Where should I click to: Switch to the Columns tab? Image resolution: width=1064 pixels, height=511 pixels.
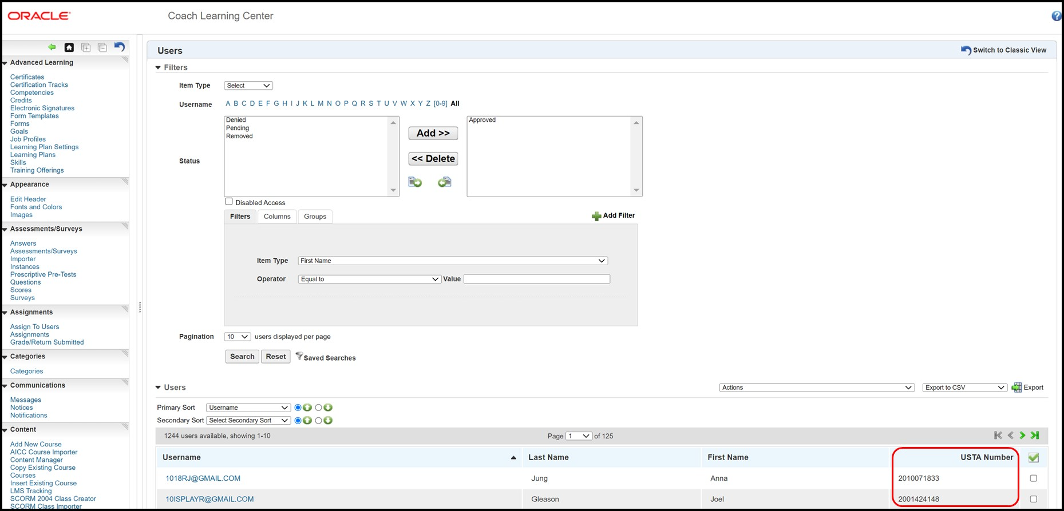click(277, 217)
